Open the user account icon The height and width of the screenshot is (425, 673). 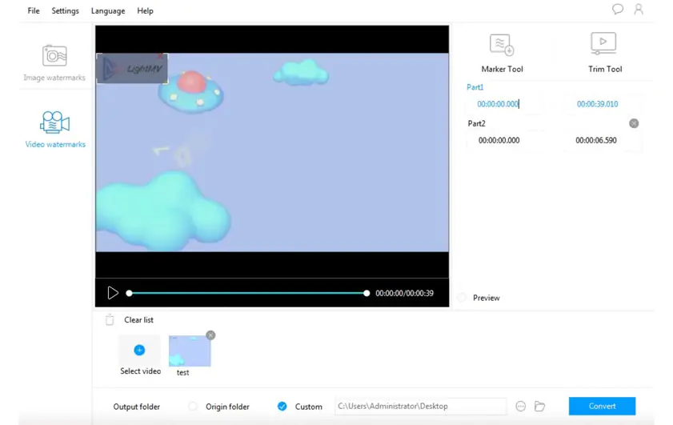pyautogui.click(x=639, y=9)
